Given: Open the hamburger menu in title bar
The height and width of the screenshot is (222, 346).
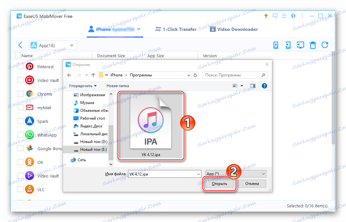Looking at the screenshot, I should point(284,16).
